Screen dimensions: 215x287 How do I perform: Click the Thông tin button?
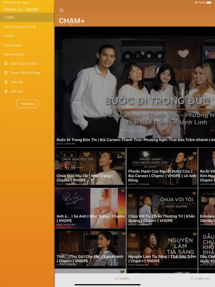pos(27,104)
